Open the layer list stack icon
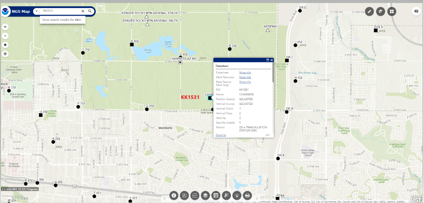Image resolution: width=424 pixels, height=203 pixels. (x=205, y=195)
